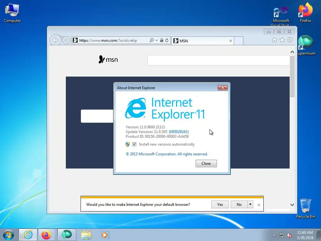Click the Show desktop strip

pos(319,235)
